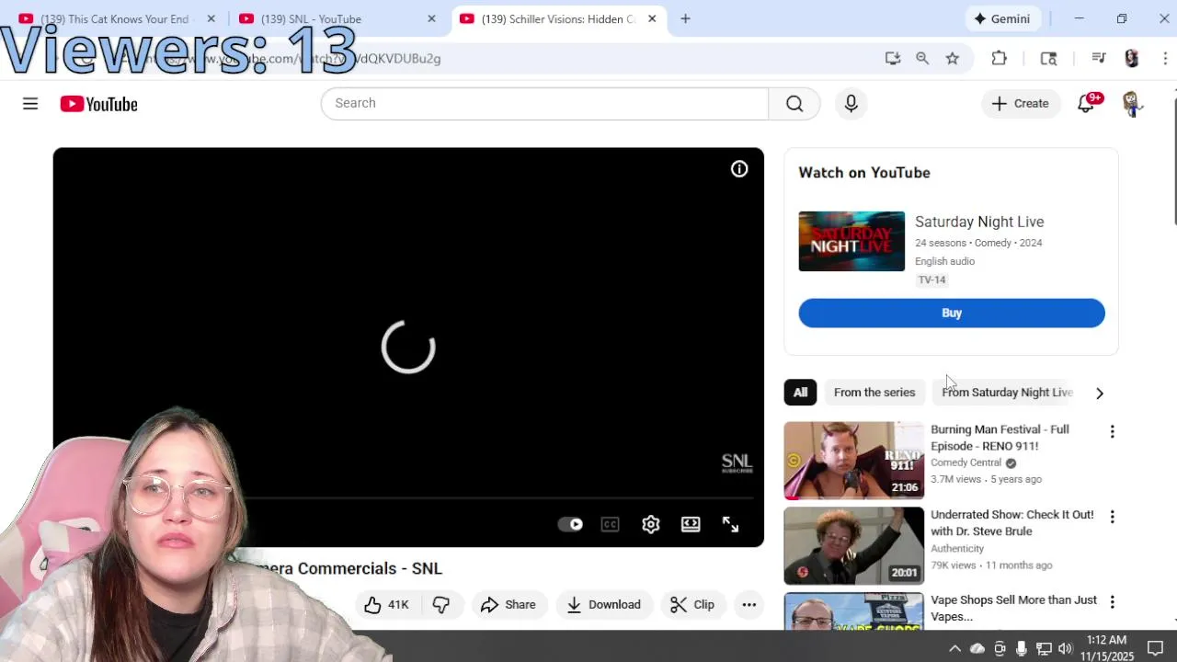Select the 'All' filter chip
Screen dimensions: 1177x662
tap(800, 393)
